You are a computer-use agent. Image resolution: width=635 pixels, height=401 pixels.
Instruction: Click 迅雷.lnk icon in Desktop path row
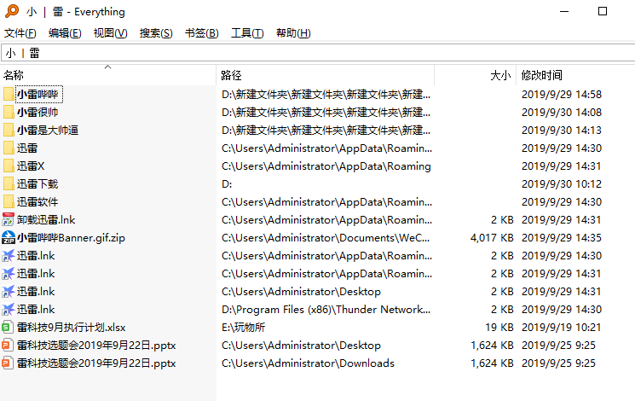pos(9,292)
